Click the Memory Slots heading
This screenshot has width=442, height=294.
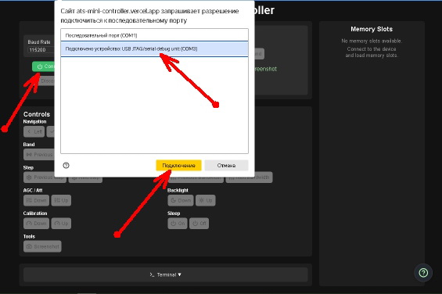tap(372, 29)
